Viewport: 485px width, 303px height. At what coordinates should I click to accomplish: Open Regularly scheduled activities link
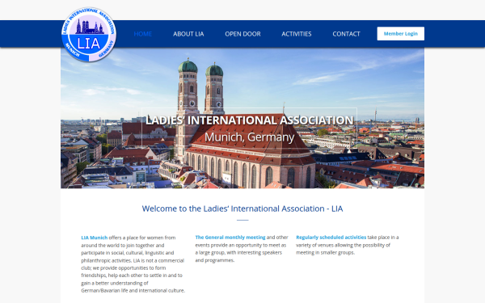(331, 237)
